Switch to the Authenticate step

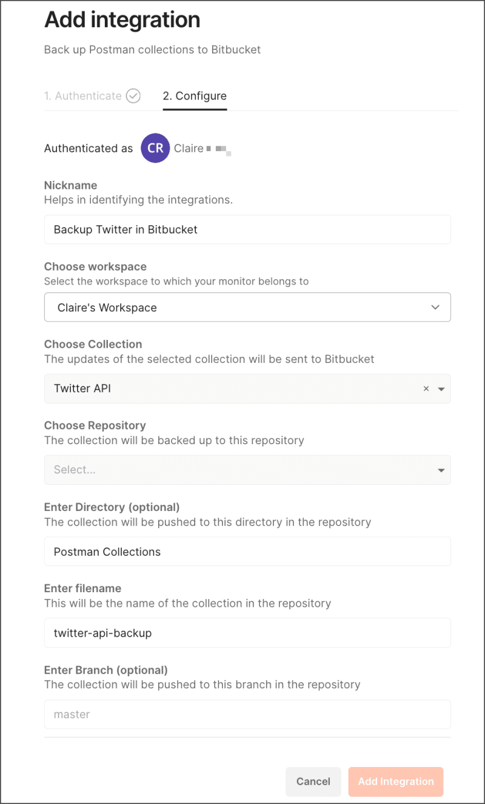[85, 95]
